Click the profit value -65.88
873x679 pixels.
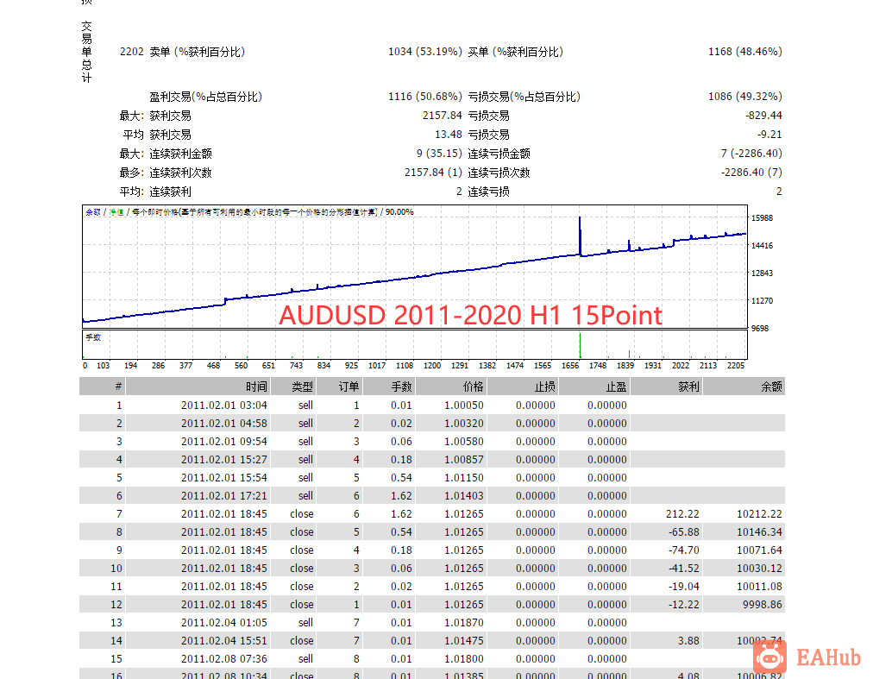[684, 532]
